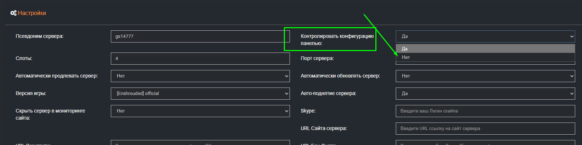Click the URL Сайта сервера label text
The height and width of the screenshot is (145, 582).
[324, 129]
